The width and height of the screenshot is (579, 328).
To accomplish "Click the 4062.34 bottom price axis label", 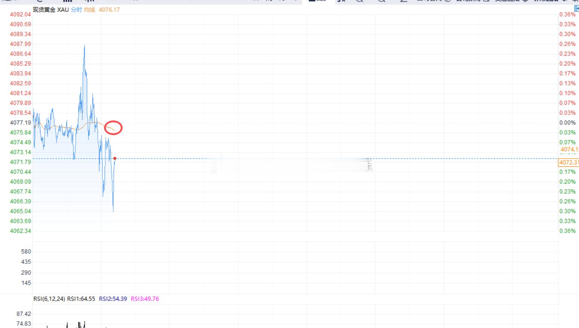I will click(x=21, y=231).
